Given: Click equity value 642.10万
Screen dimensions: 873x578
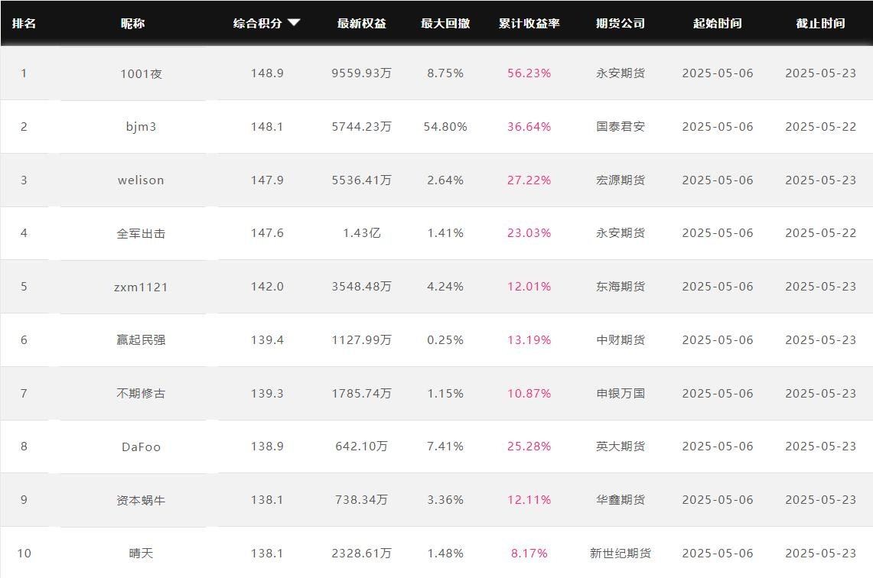Looking at the screenshot, I should (x=362, y=446).
